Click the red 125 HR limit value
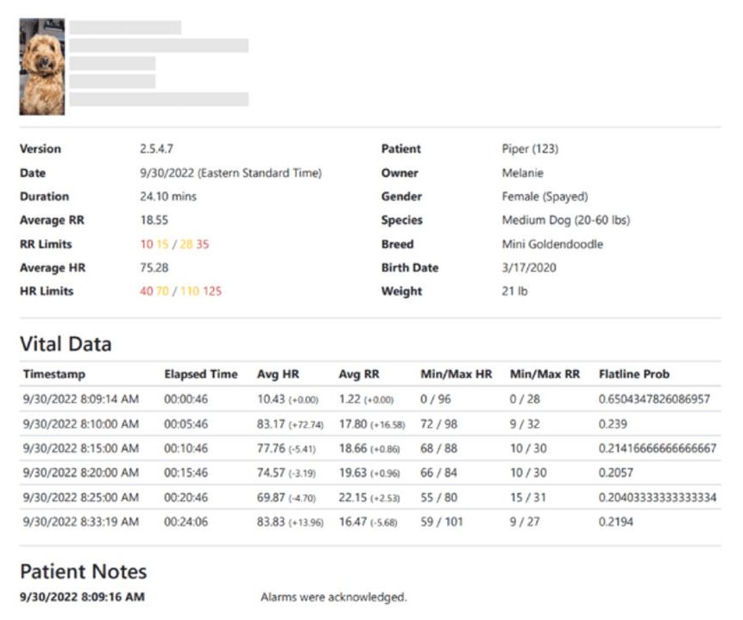 pos(212,291)
